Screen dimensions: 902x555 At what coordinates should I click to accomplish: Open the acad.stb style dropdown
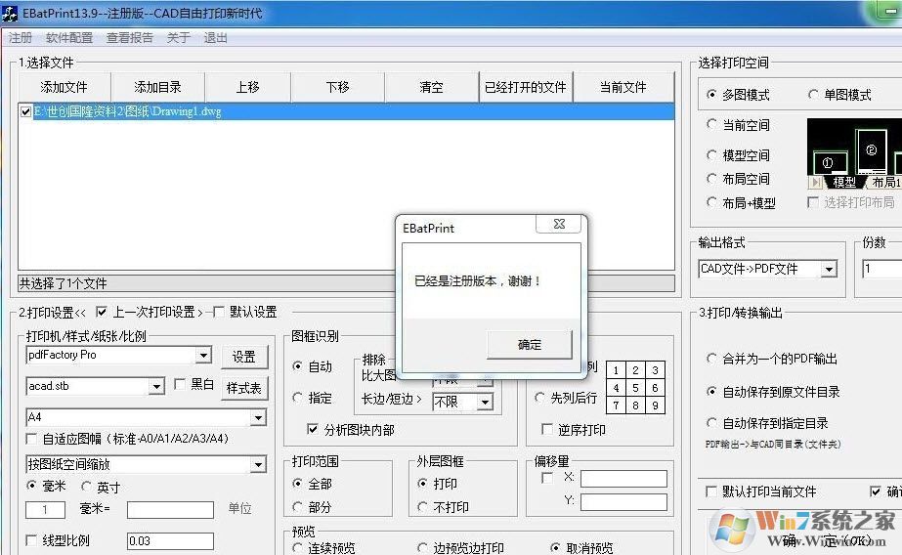pyautogui.click(x=156, y=387)
